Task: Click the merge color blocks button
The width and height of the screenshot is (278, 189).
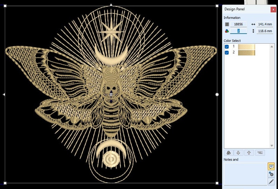Action: [260, 153]
